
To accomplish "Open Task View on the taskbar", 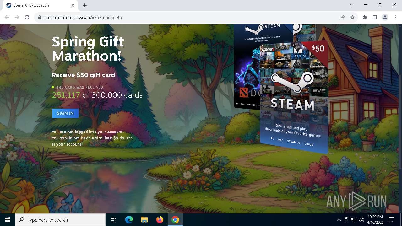I will tap(113, 220).
